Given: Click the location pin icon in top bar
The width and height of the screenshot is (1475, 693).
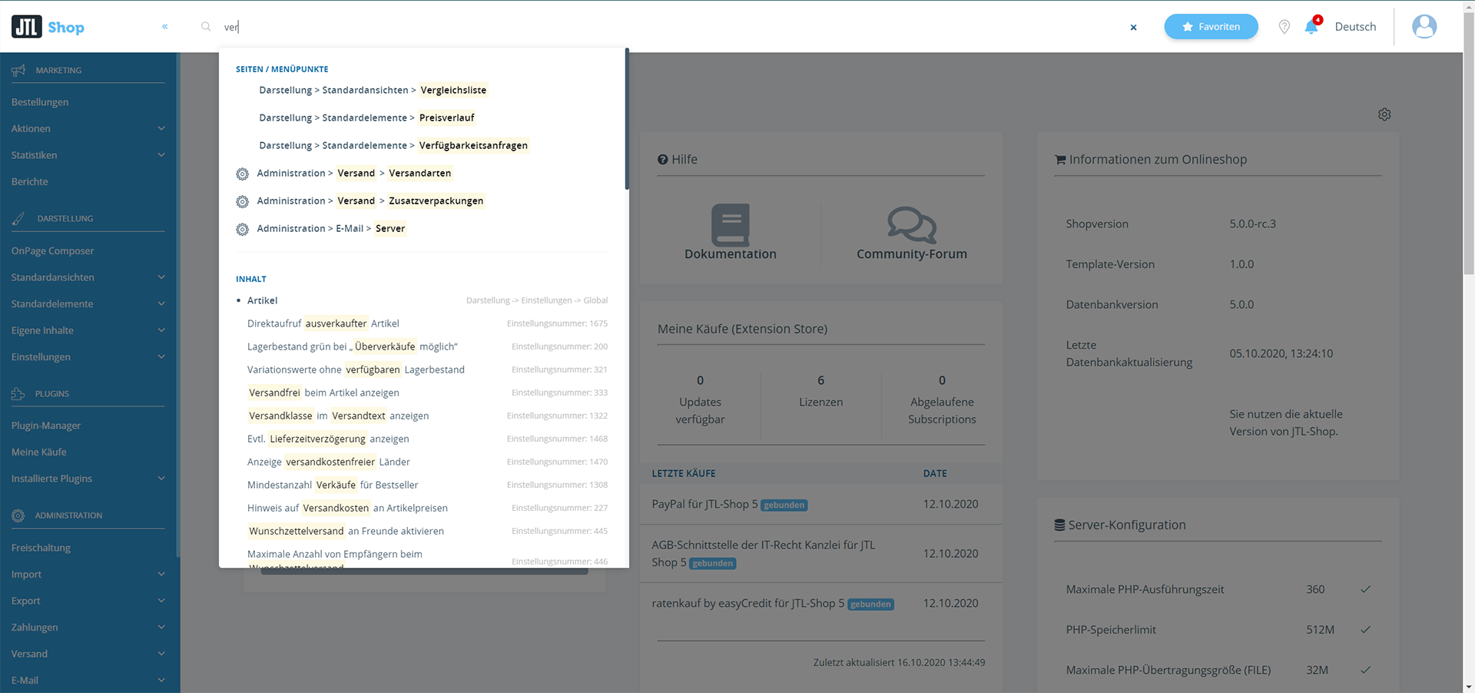Looking at the screenshot, I should pos(1284,26).
